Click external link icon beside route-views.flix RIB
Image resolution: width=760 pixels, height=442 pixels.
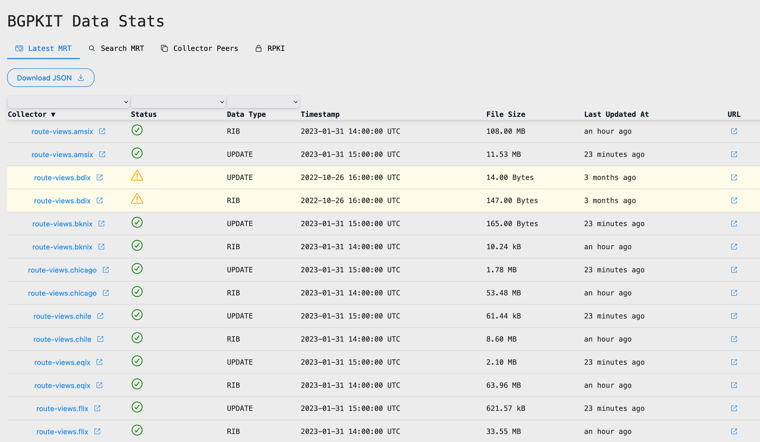click(97, 431)
